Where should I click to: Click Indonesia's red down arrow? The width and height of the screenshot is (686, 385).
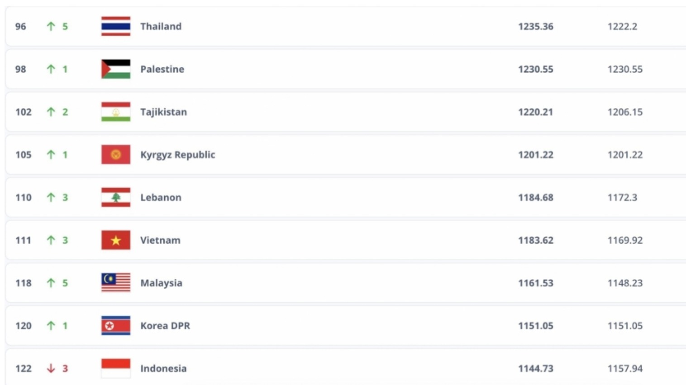point(51,368)
